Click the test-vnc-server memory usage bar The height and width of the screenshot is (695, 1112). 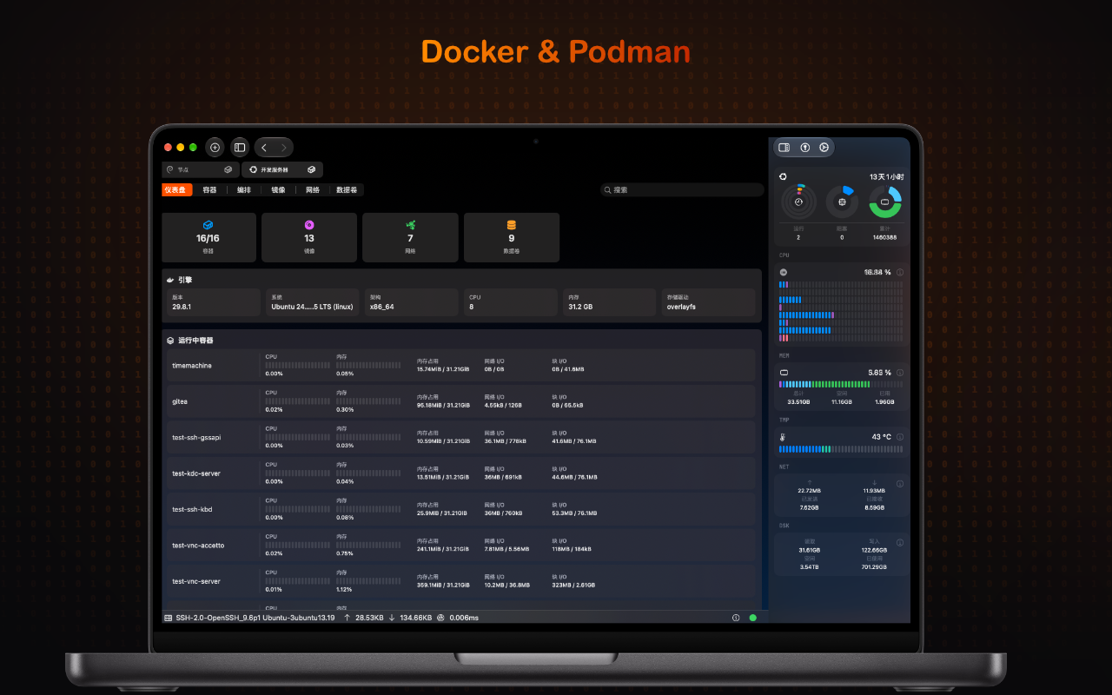[x=369, y=581]
